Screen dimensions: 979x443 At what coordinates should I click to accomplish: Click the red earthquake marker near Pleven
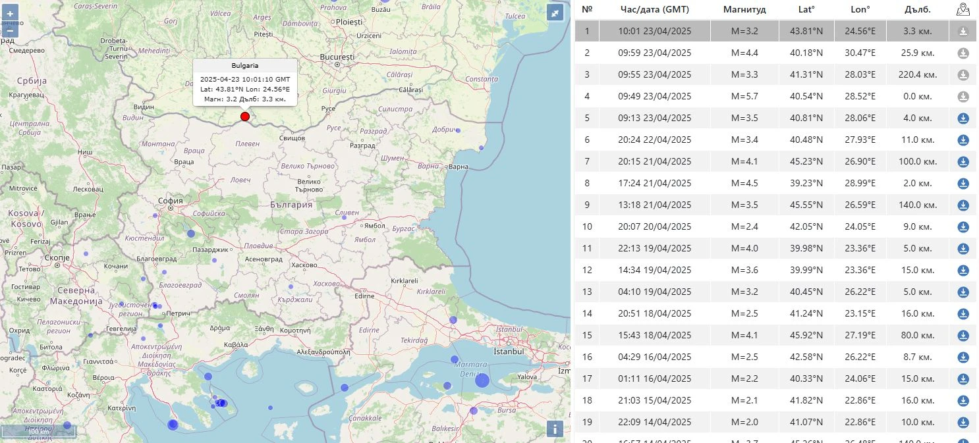(245, 117)
